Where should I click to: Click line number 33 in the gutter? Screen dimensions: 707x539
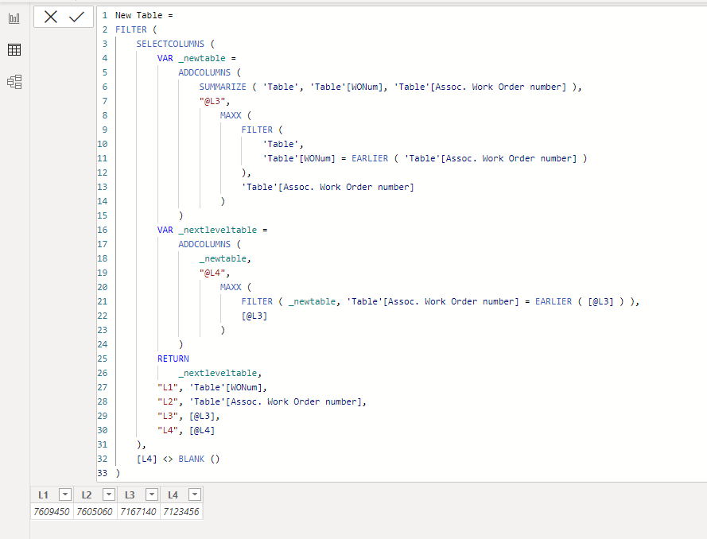coord(103,473)
